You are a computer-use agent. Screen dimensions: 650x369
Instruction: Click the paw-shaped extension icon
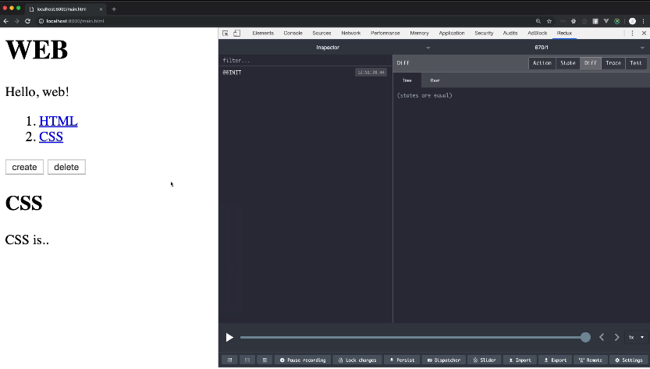pos(574,21)
